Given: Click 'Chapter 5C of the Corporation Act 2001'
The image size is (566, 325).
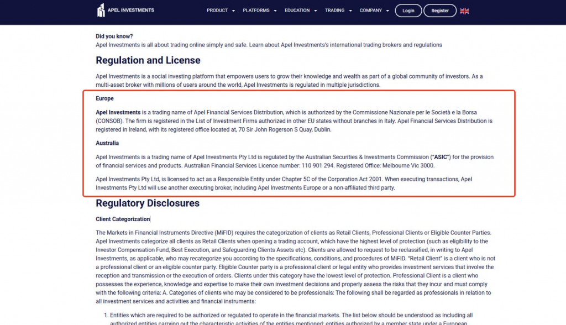Looking at the screenshot, I should tap(332, 179).
